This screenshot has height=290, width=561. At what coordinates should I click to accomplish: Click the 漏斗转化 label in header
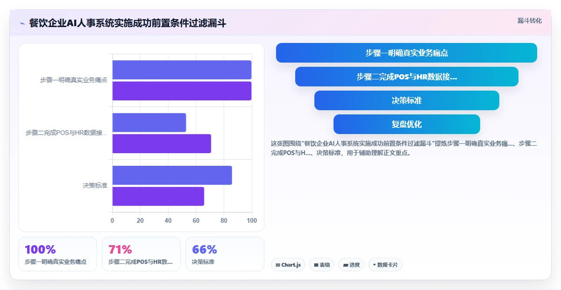530,21
